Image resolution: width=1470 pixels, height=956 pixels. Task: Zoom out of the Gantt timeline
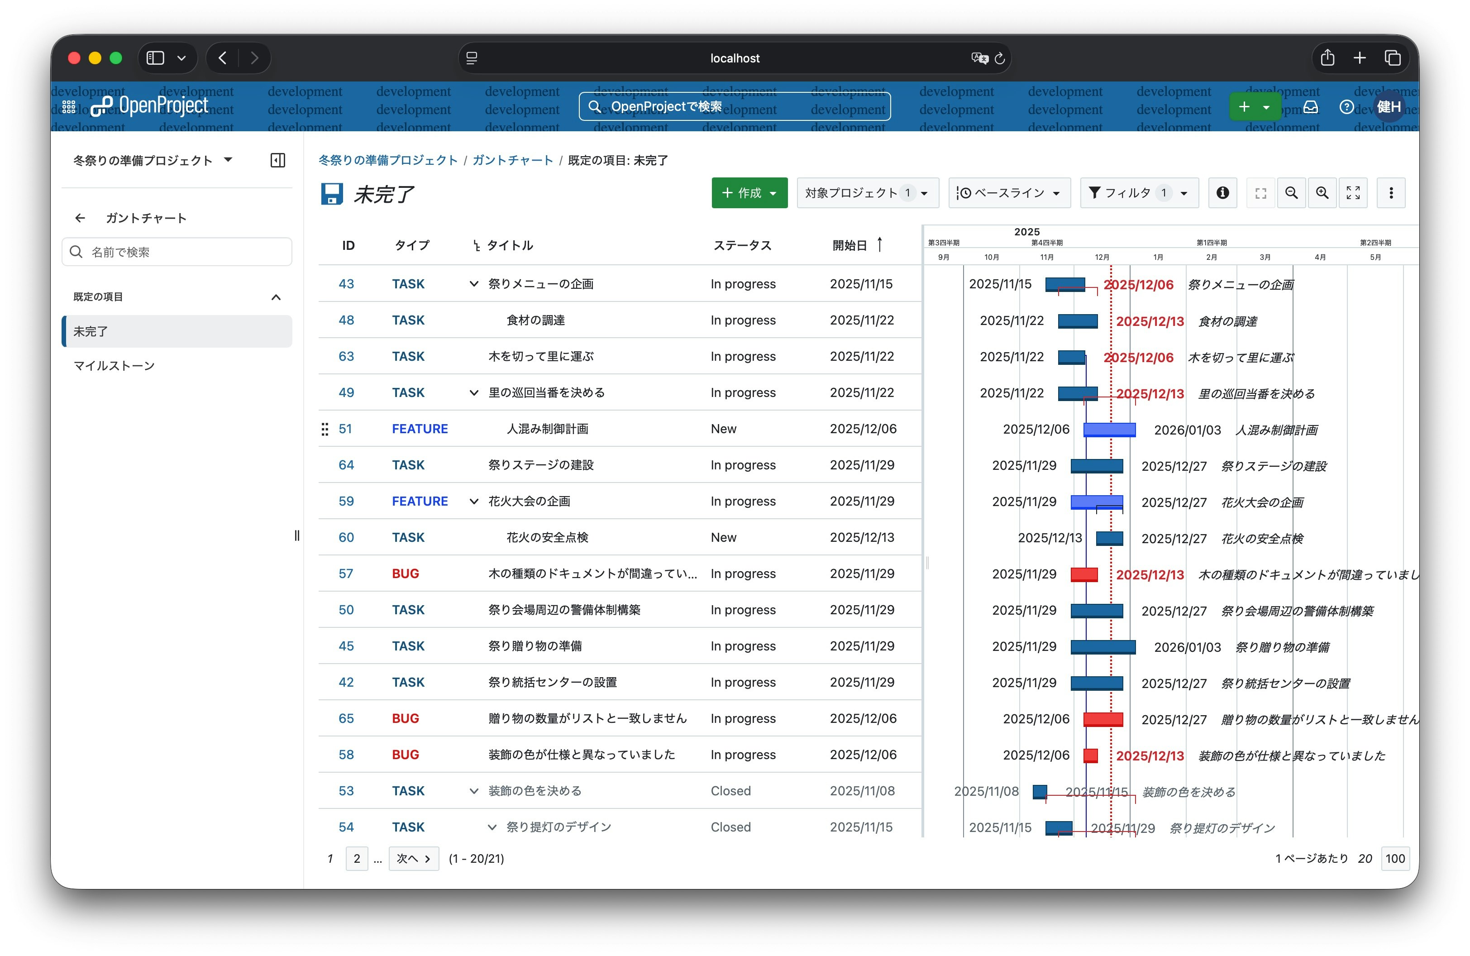pos(1291,193)
